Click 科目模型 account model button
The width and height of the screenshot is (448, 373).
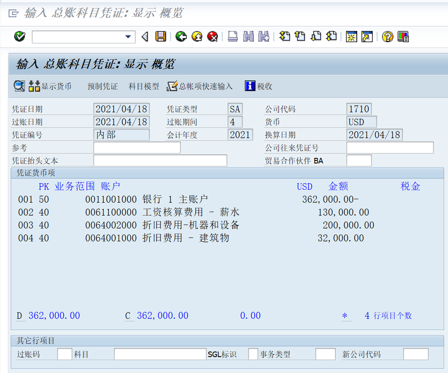pos(144,86)
